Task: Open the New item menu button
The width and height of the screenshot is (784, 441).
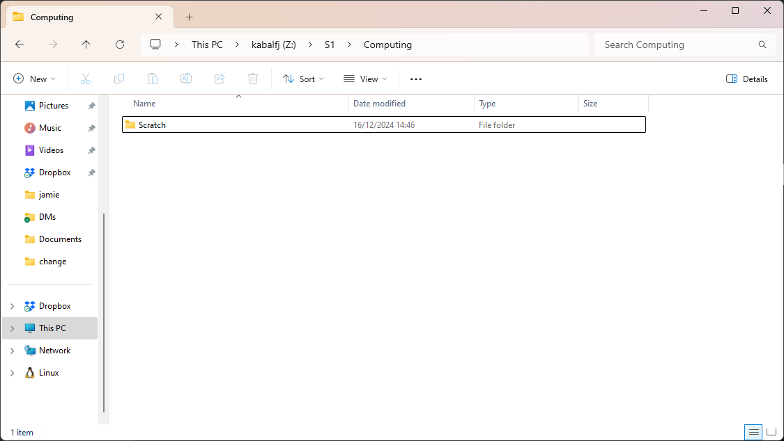Action: 34,79
